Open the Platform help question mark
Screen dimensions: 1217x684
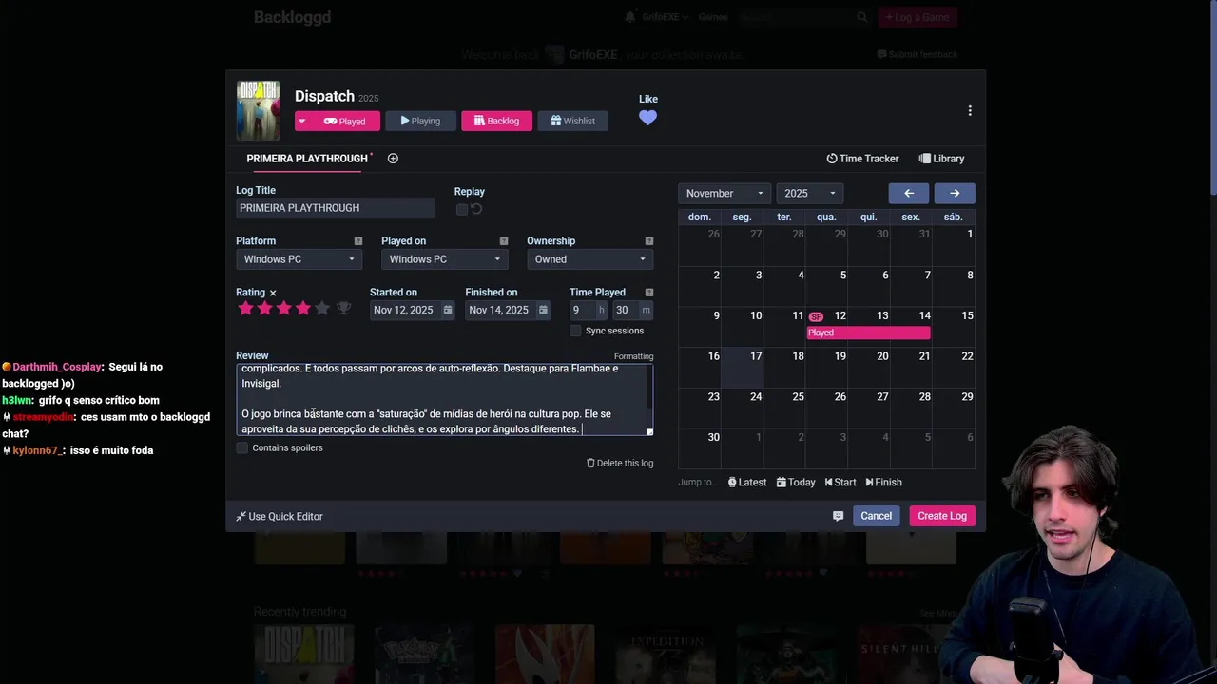[358, 241]
